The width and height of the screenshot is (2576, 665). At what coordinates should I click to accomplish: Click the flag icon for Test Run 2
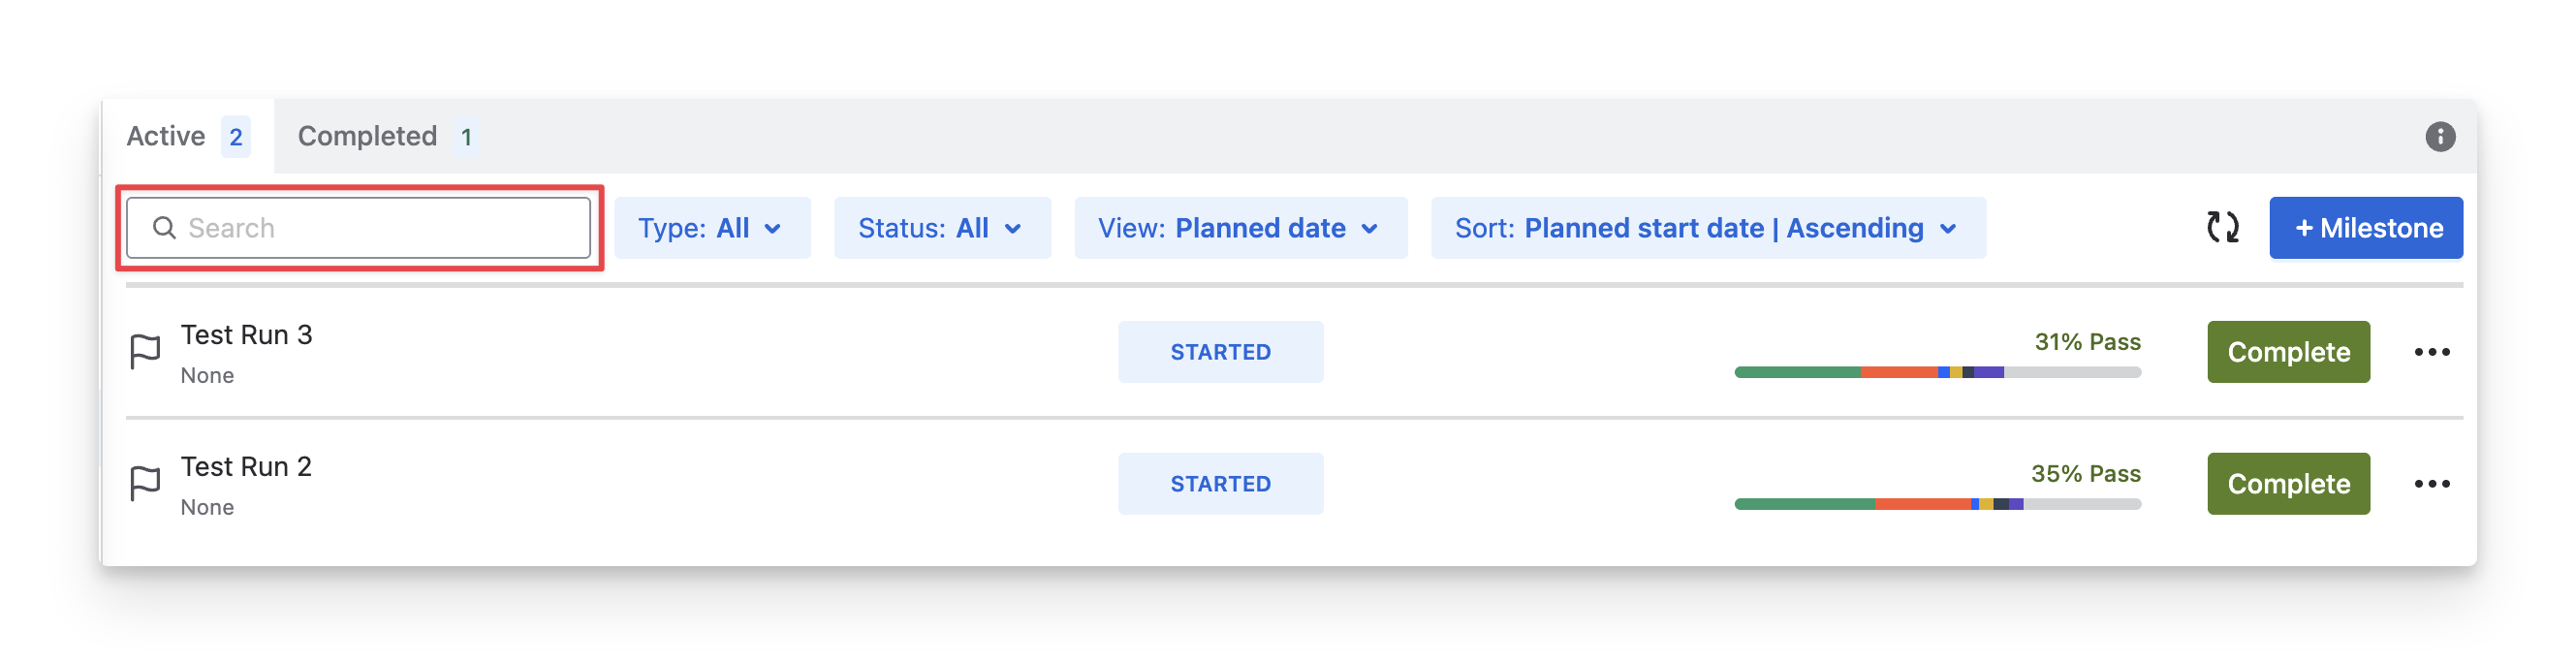(146, 484)
